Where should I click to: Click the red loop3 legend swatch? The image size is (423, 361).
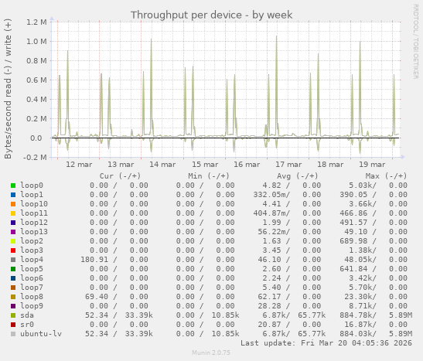(x=13, y=250)
